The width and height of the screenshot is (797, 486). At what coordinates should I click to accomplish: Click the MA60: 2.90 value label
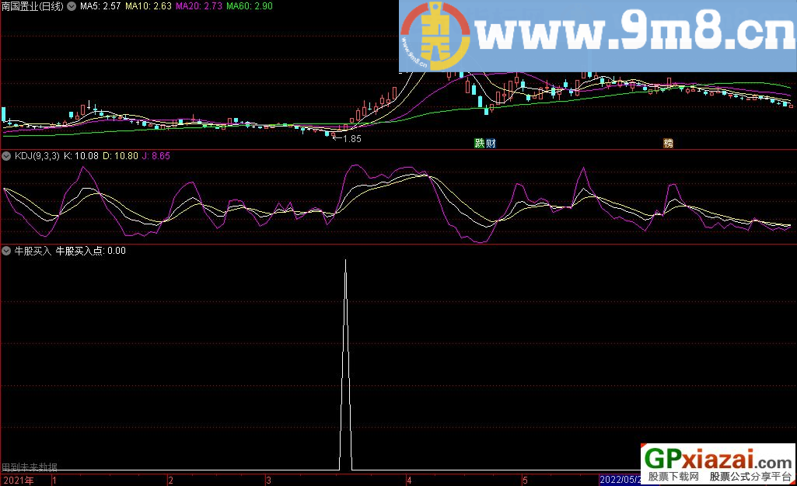[250, 6]
